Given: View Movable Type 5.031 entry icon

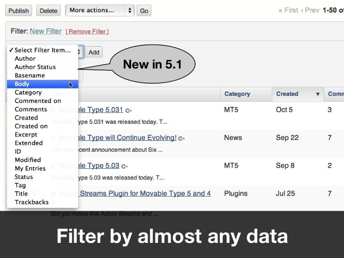Looking at the screenshot, I should click(129, 111).
